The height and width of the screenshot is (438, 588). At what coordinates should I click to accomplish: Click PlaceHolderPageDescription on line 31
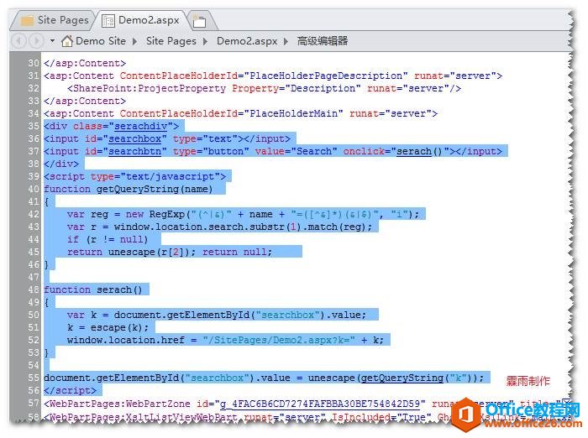[326, 76]
